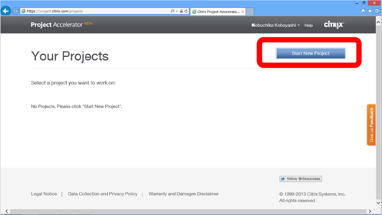Viewport: 382px width, 215px height.
Task: Click the address bar URL field
Action: [95, 11]
